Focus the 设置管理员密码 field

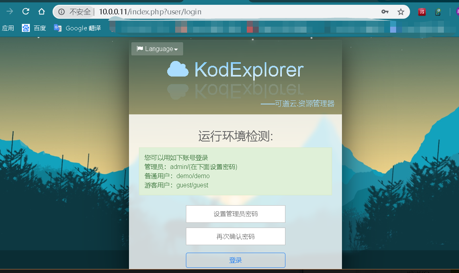(x=236, y=214)
